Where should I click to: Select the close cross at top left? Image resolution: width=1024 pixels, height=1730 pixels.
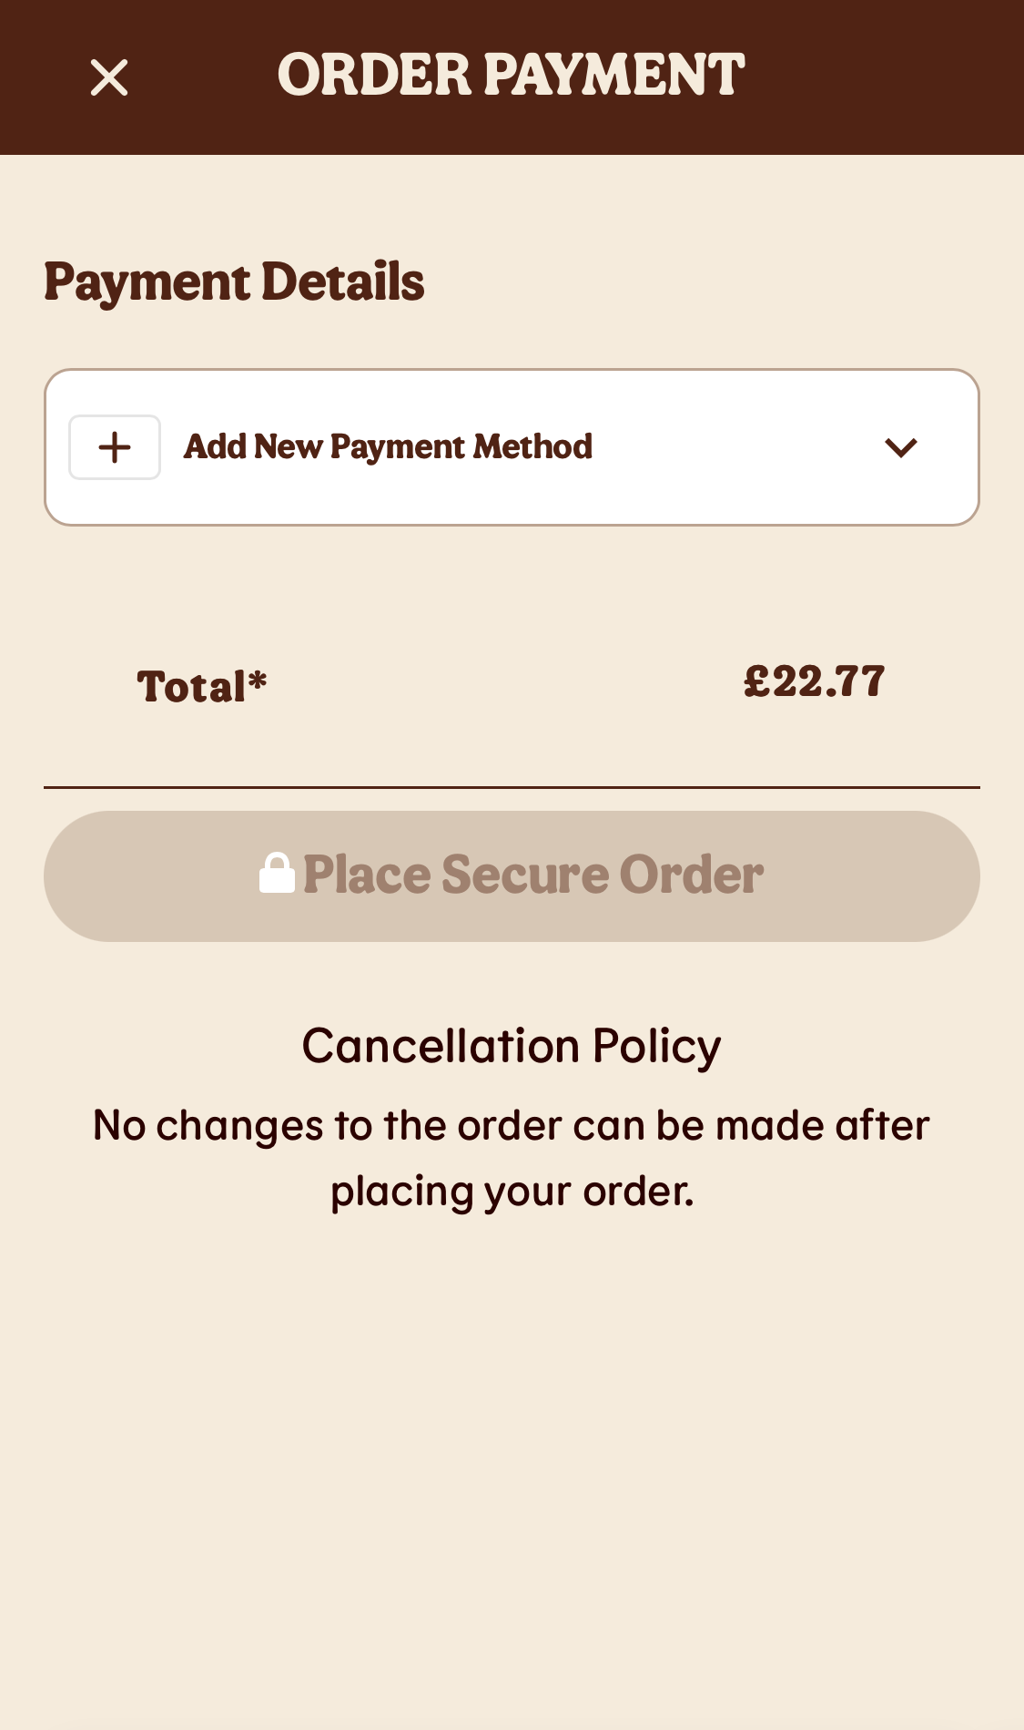(x=109, y=77)
